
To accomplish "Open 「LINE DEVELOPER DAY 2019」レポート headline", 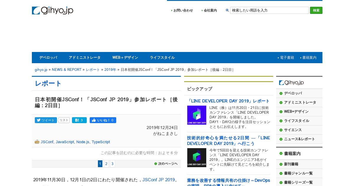I will tap(228, 101).
